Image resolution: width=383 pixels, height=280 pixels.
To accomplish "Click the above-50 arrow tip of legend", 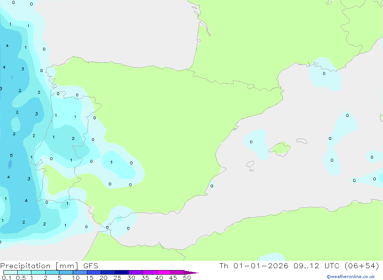I will pyautogui.click(x=191, y=272).
